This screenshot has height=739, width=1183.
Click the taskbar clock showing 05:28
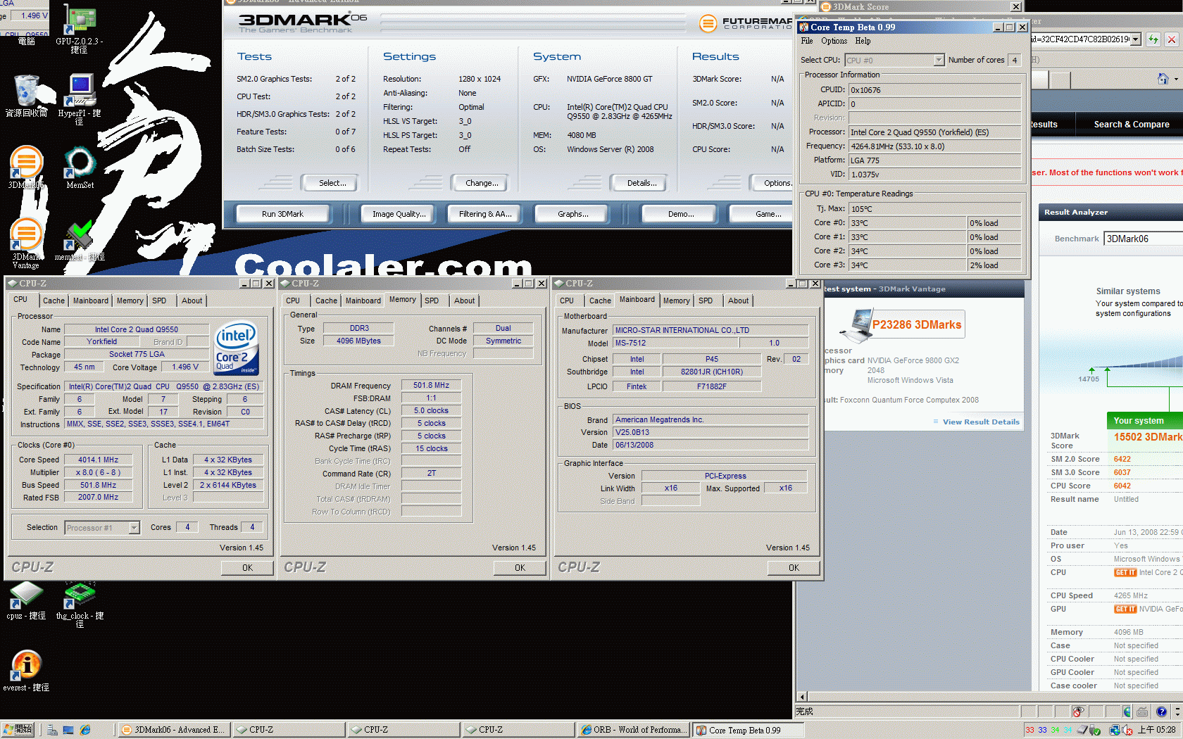pos(1157,730)
